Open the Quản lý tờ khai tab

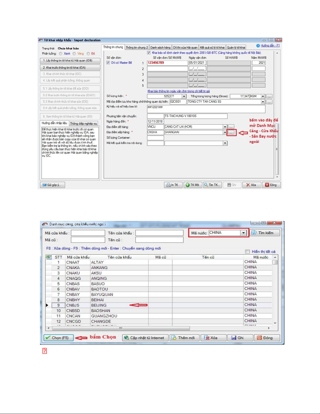236,48
